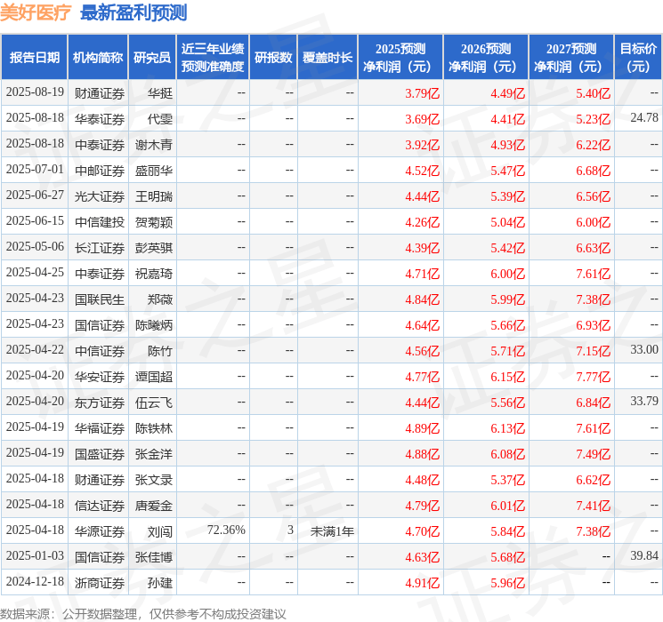
Task: Click 2027 profit value 6.00亿
Action: (x=593, y=221)
